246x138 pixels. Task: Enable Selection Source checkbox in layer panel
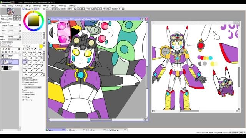(1, 46)
